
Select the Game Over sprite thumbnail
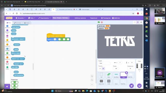point(101,82)
